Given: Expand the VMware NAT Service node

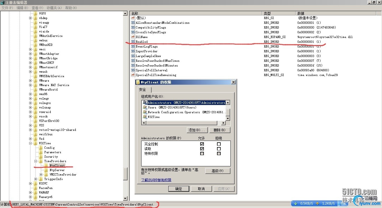Looking at the screenshot, I should [x=30, y=85].
